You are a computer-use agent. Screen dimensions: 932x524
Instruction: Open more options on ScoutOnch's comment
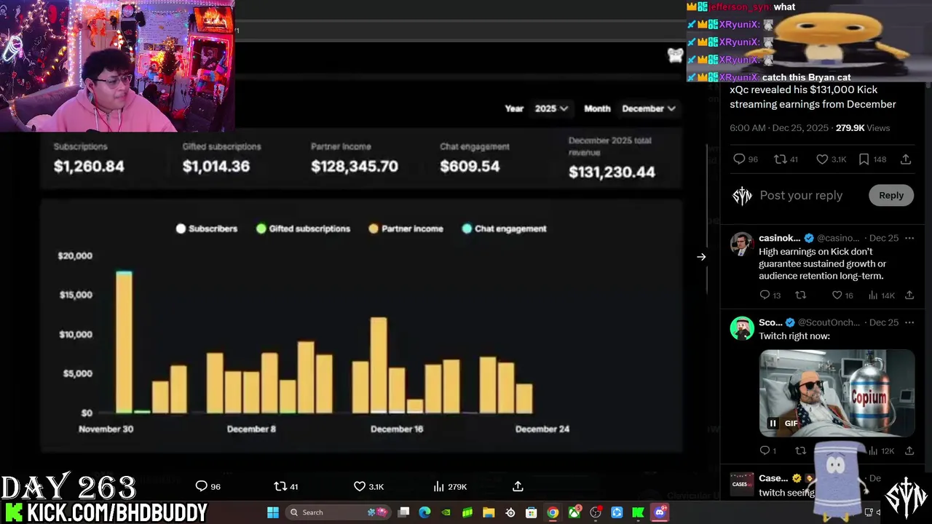pos(909,322)
